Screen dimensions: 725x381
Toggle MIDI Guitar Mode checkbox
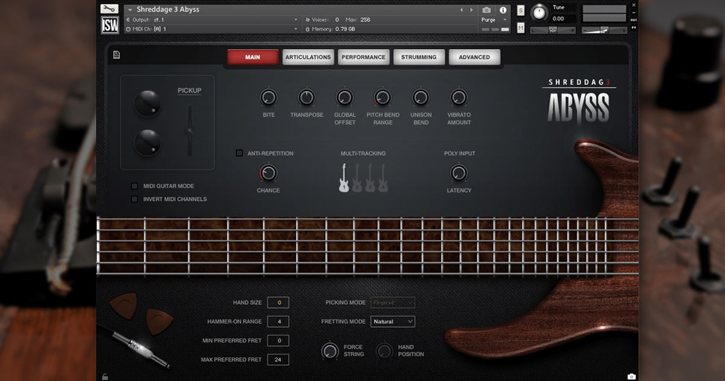click(135, 186)
